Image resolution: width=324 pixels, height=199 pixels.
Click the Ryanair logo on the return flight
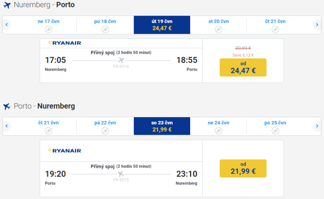click(64, 151)
